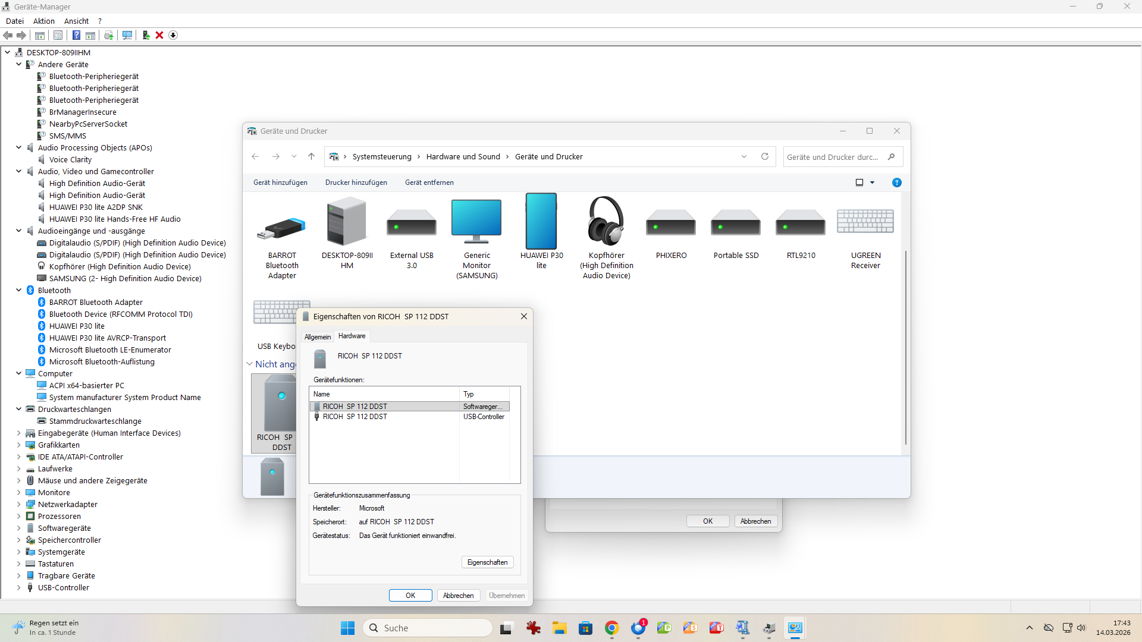Open the Aktion menu
This screenshot has height=642, width=1142.
[43, 21]
